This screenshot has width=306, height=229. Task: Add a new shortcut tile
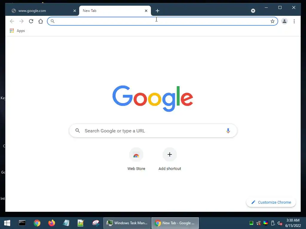pos(170,159)
